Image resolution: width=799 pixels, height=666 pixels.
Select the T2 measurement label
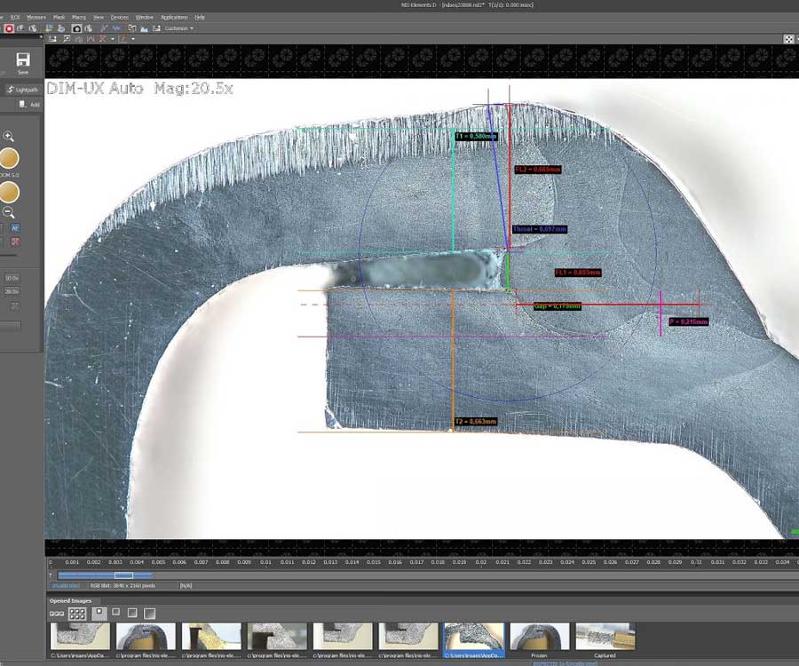[475, 422]
